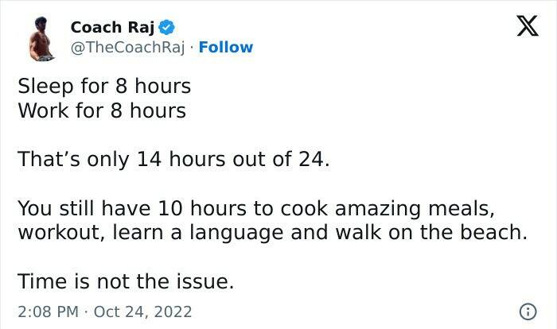Image resolution: width=557 pixels, height=329 pixels.
Task: Click the @TheCoachRaj handle
Action: pyautogui.click(x=127, y=47)
